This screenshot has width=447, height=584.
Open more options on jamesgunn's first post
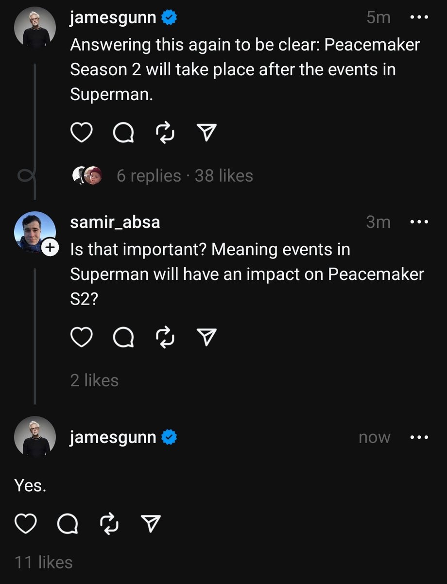tap(419, 18)
